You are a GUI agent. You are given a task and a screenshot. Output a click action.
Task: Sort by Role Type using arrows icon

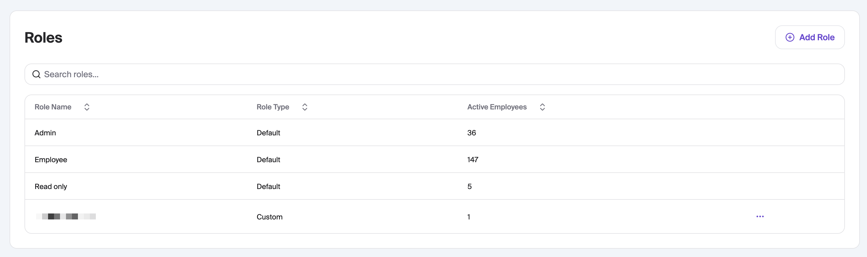pos(305,107)
